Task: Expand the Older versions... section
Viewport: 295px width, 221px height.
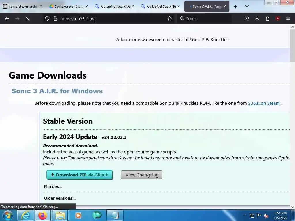Action: (x=60, y=198)
